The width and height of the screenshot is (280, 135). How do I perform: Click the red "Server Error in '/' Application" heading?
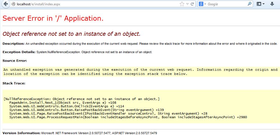click(x=53, y=18)
